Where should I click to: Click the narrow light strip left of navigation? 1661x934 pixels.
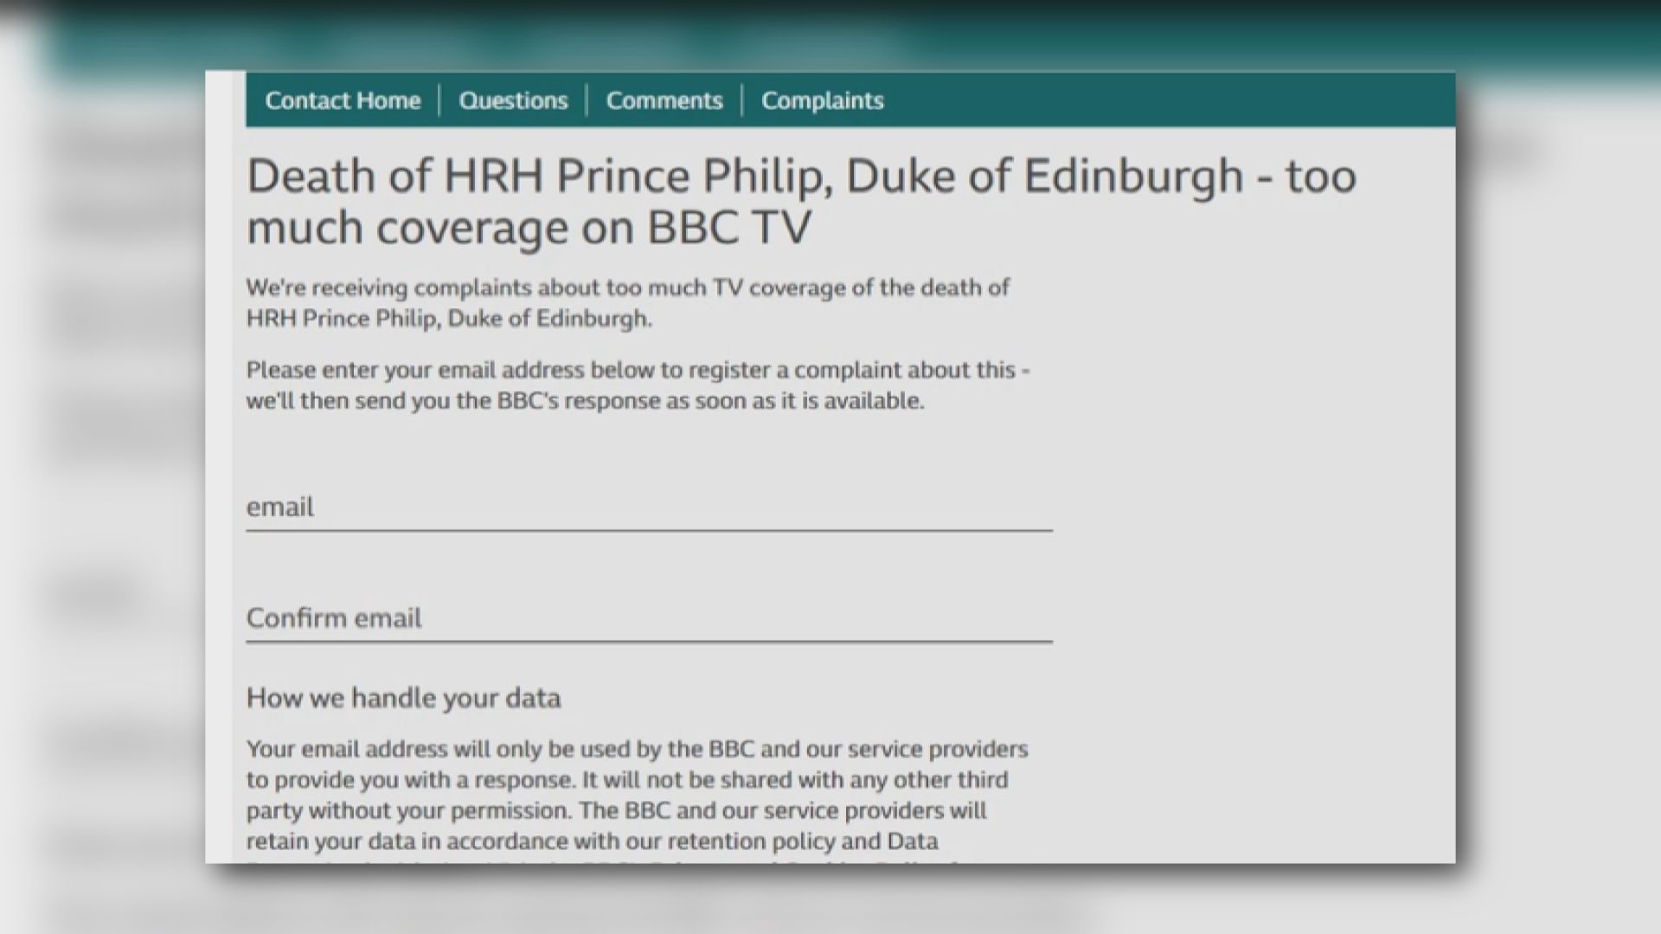pos(225,100)
